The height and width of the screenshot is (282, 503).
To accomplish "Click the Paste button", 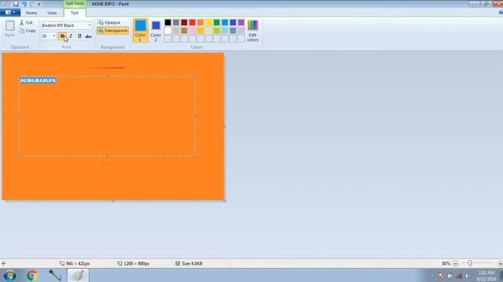I will [x=9, y=28].
